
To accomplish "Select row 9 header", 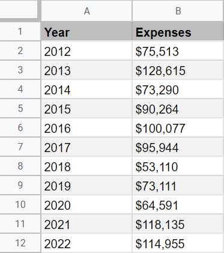I will pyautogui.click(x=20, y=185).
